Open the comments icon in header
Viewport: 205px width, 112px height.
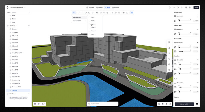[170, 7]
